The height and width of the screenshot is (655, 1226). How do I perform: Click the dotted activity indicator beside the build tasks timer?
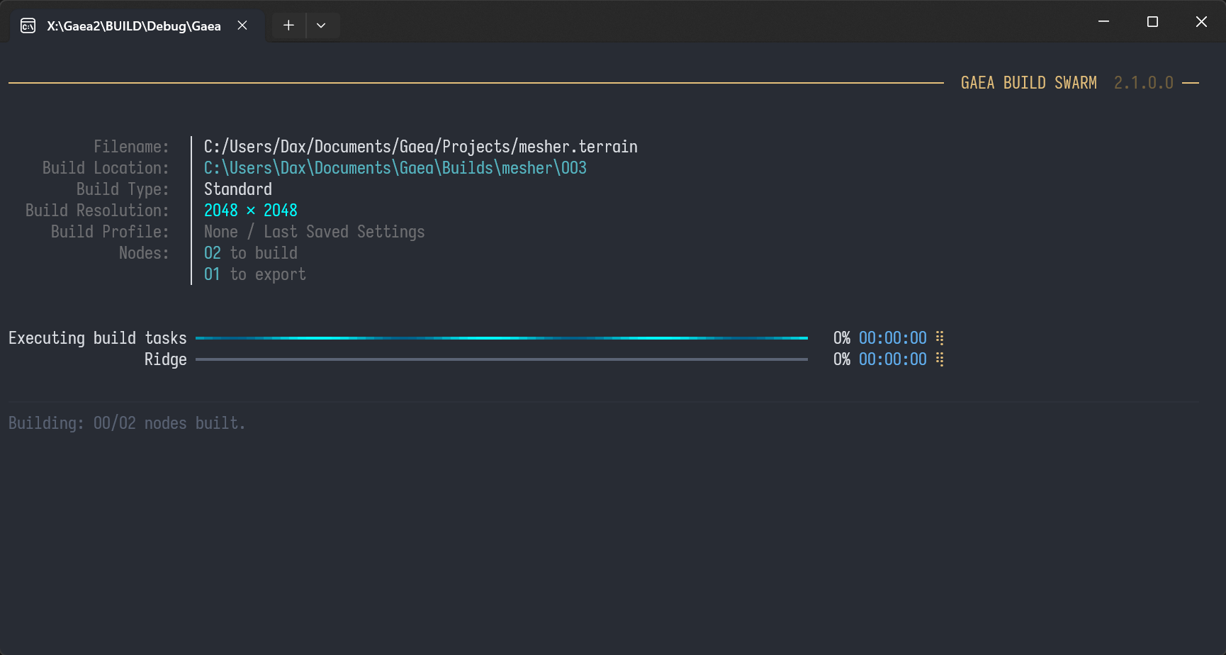point(940,338)
